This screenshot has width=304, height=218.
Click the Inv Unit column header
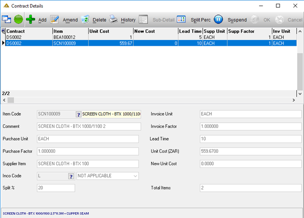285,31
